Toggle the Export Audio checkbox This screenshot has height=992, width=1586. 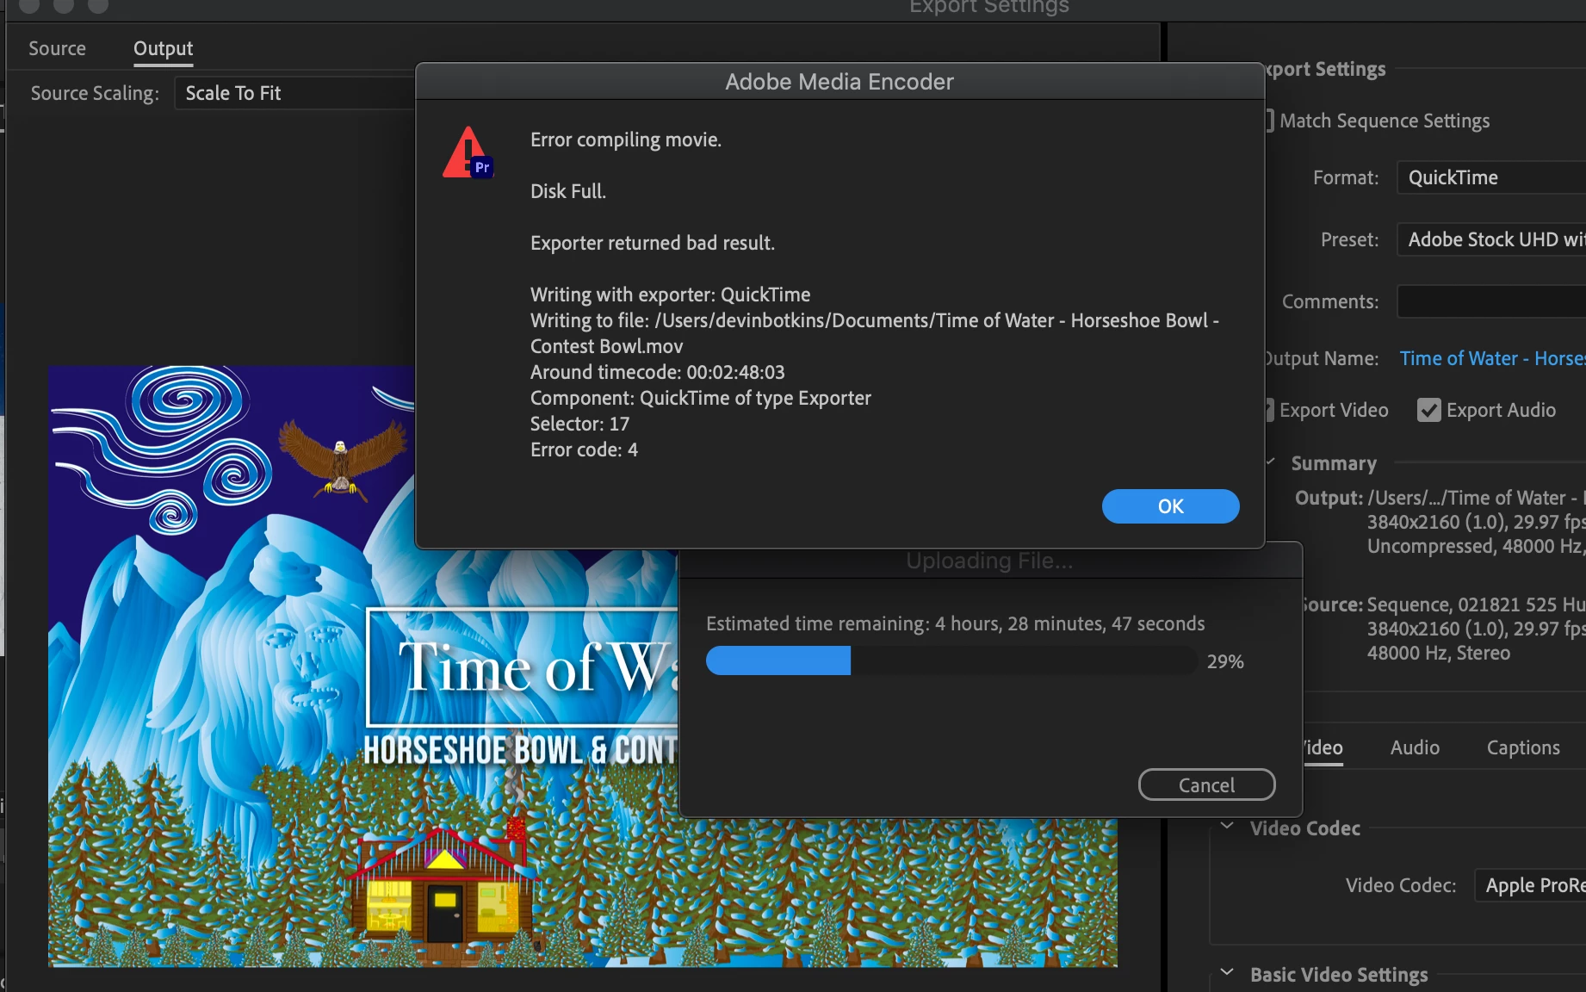pos(1429,410)
